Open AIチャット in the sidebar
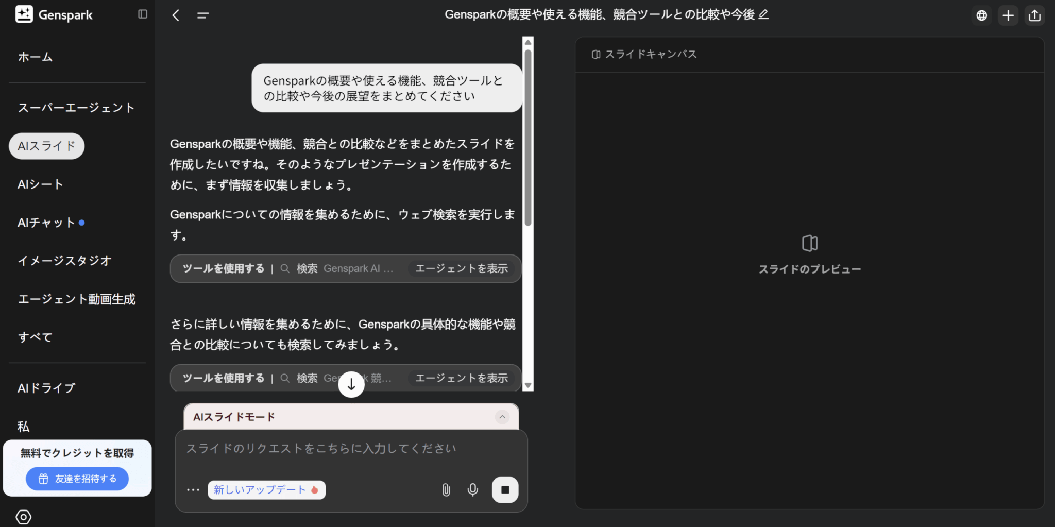The image size is (1055, 527). [47, 223]
